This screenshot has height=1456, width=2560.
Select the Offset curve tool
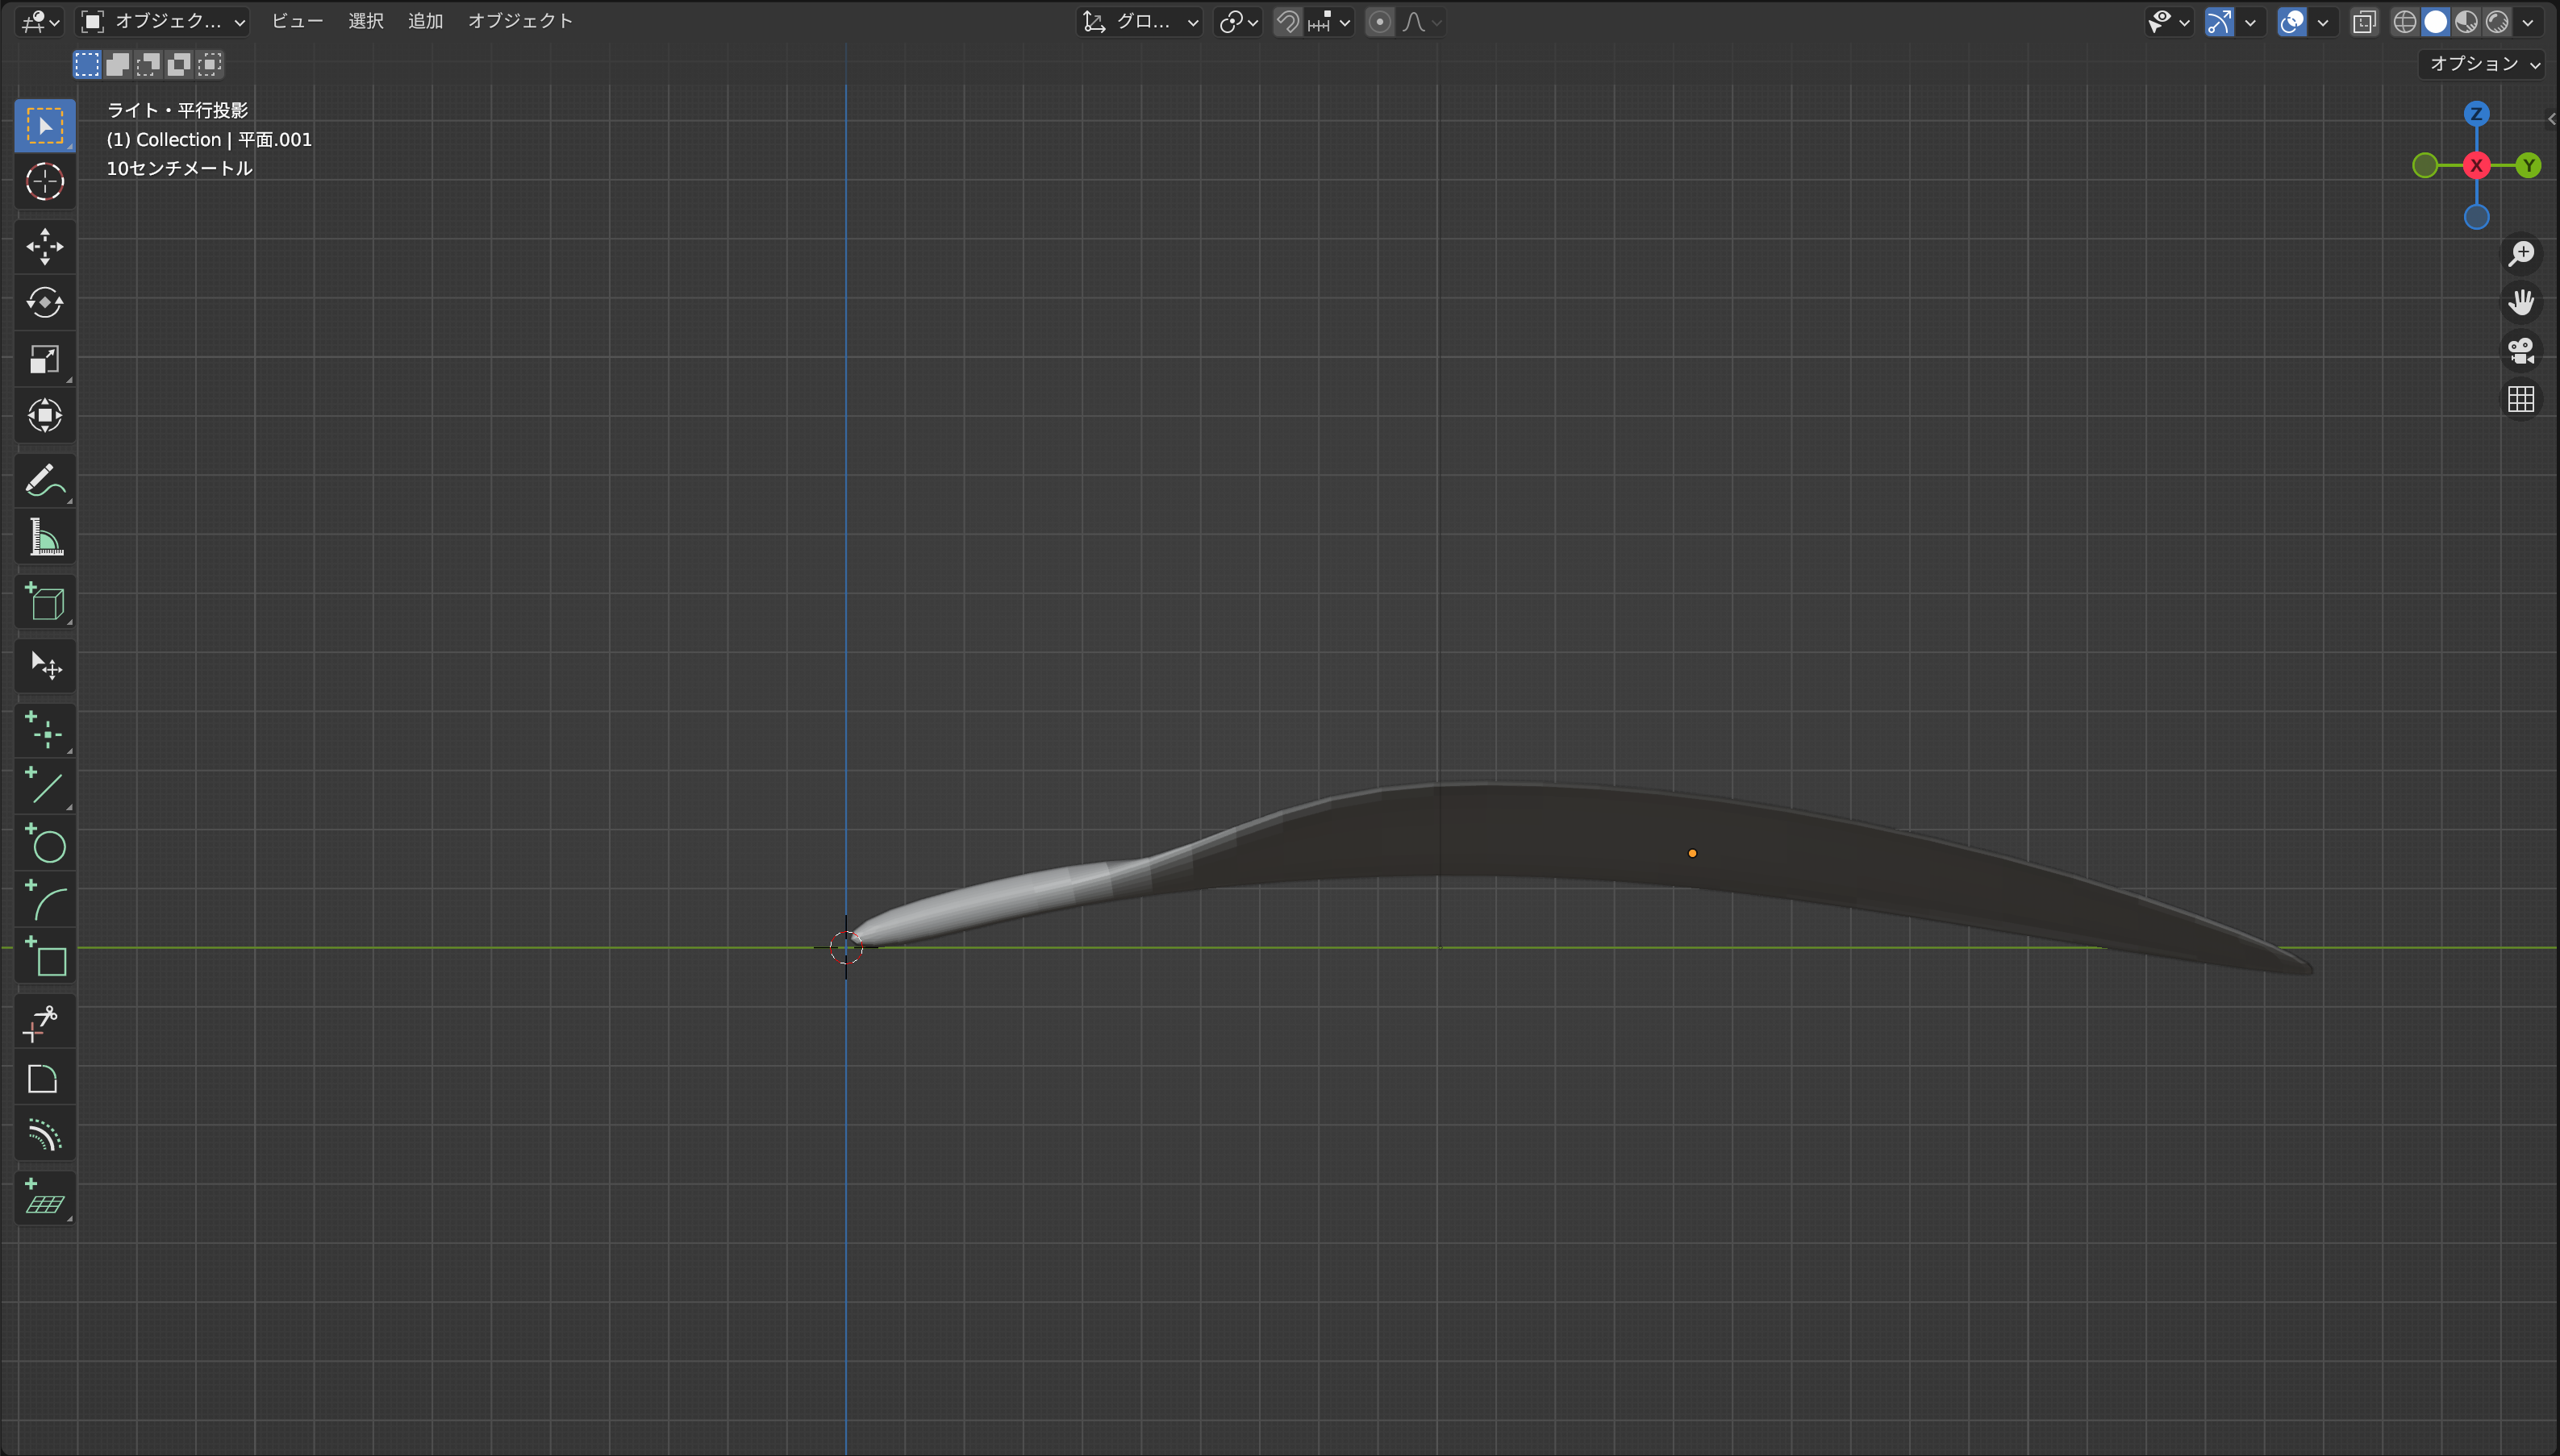point(44,1136)
